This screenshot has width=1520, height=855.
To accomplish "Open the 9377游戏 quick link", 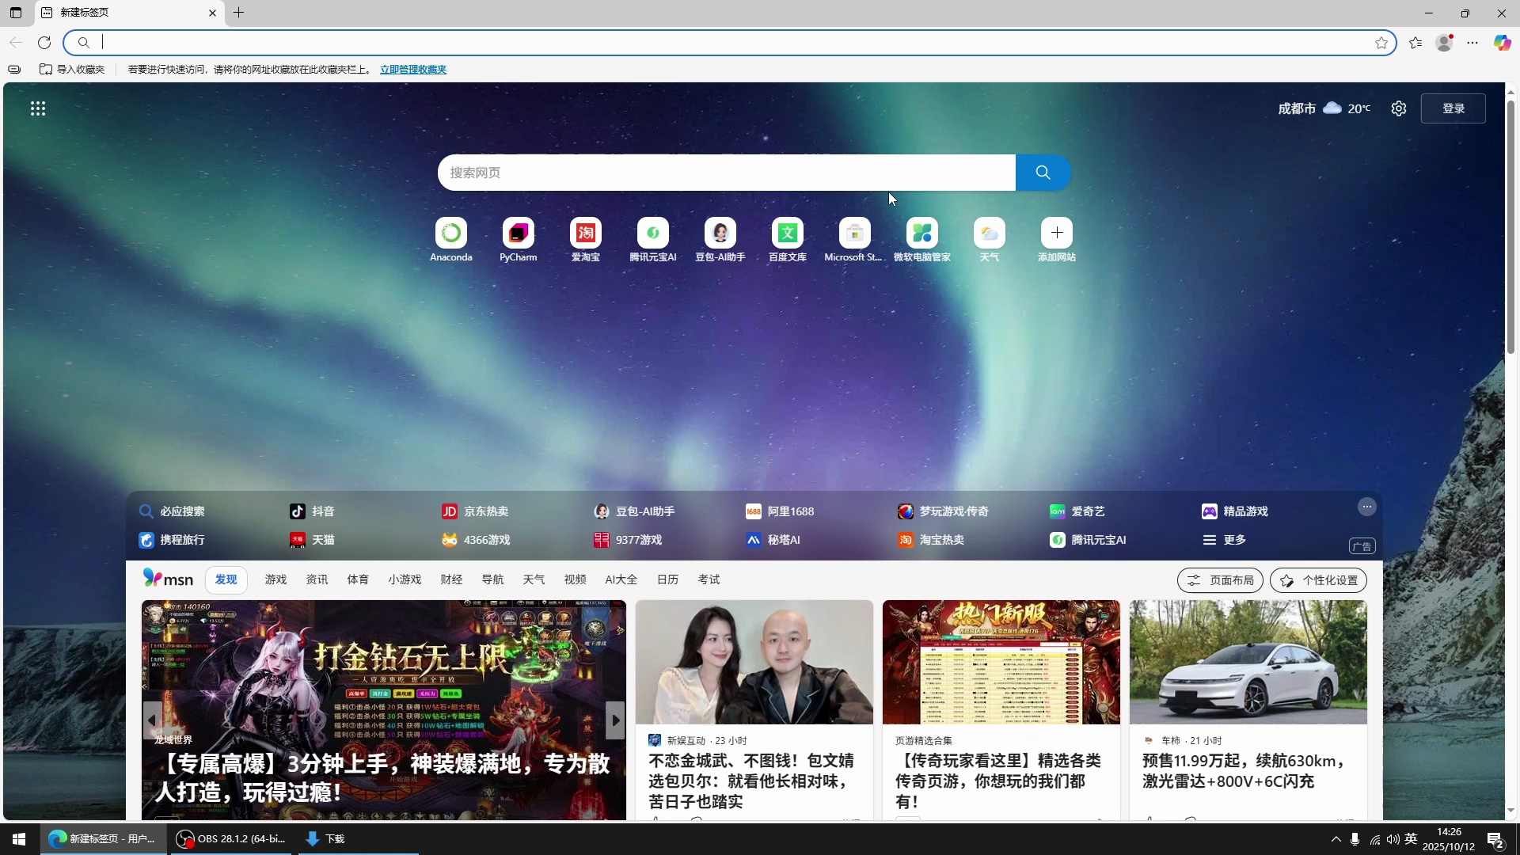I will click(628, 540).
